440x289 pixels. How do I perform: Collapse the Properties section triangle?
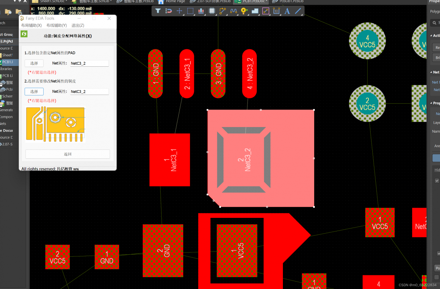click(431, 103)
